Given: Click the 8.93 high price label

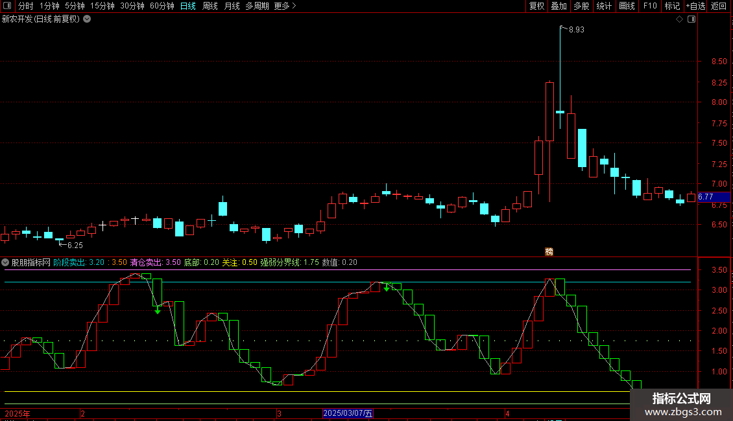Looking at the screenshot, I should tap(577, 30).
